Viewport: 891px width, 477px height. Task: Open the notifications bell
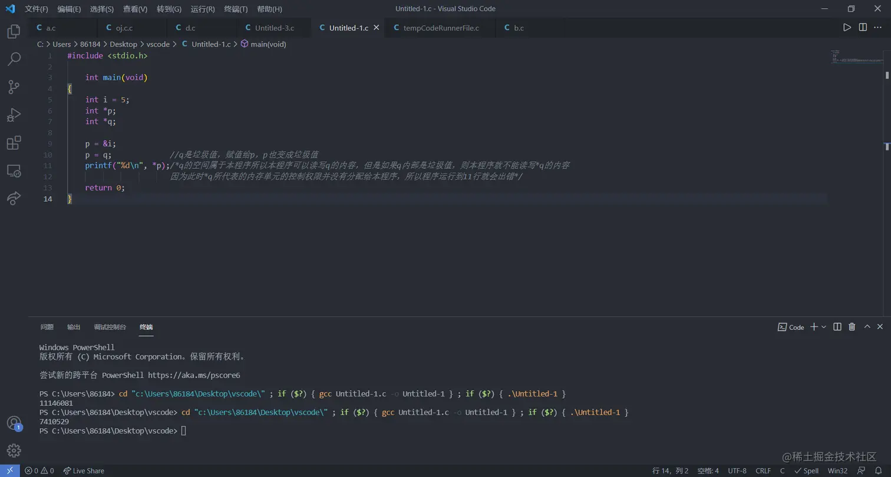point(877,471)
